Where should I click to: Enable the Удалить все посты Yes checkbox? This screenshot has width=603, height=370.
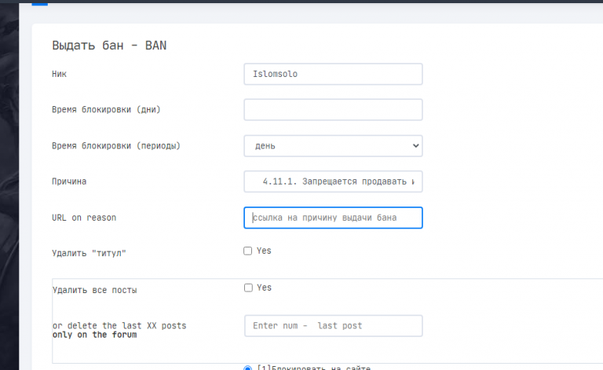click(x=248, y=288)
